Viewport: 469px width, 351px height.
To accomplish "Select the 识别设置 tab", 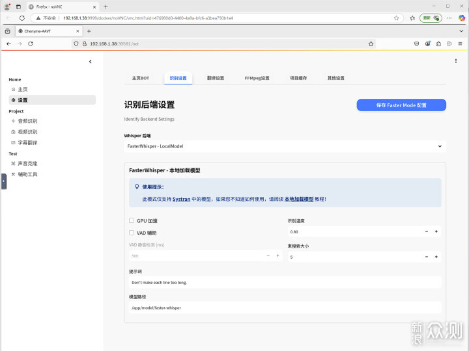I will (178, 78).
